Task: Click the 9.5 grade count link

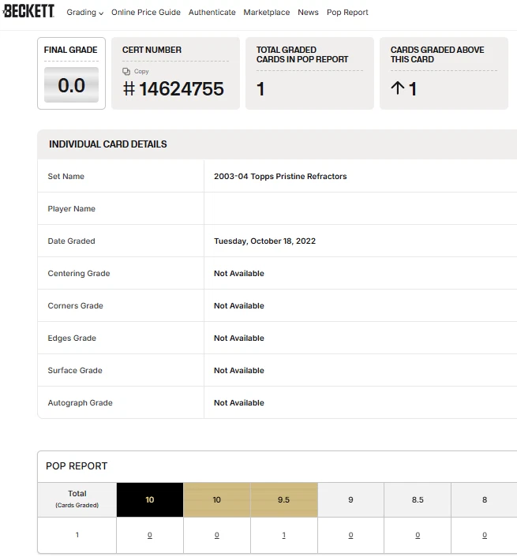Action: tap(283, 535)
